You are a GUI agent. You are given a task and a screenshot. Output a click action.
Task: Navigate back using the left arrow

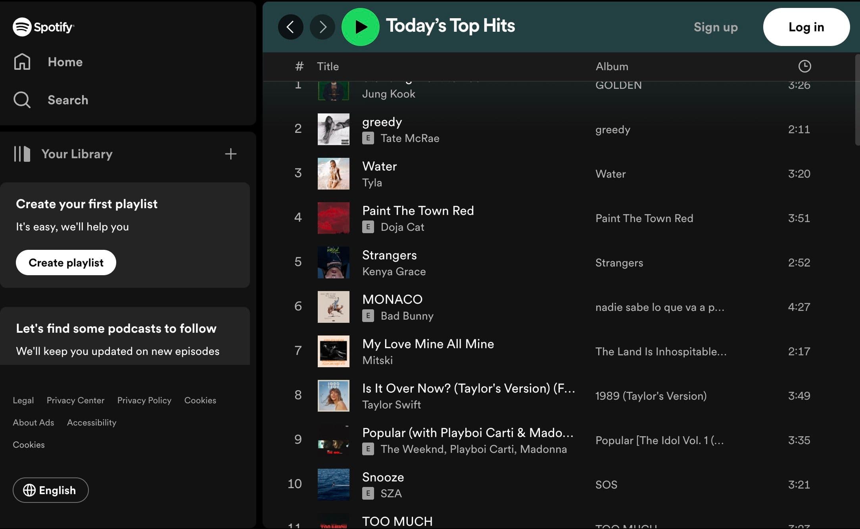click(291, 27)
